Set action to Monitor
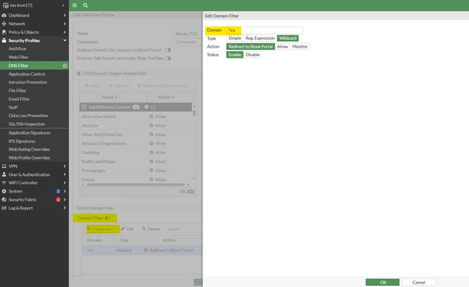Viewport: 469px width, 287px height. pyautogui.click(x=300, y=47)
